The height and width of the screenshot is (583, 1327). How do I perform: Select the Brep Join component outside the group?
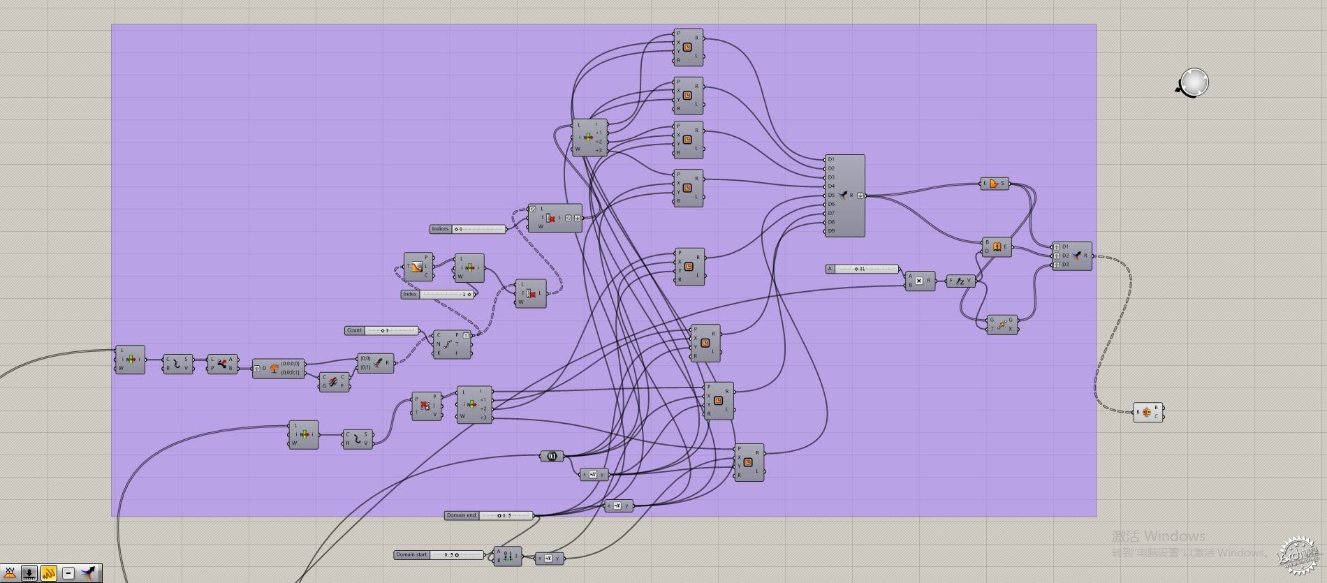point(1148,413)
